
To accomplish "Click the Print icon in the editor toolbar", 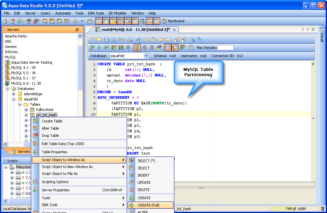I will tap(130, 39).
